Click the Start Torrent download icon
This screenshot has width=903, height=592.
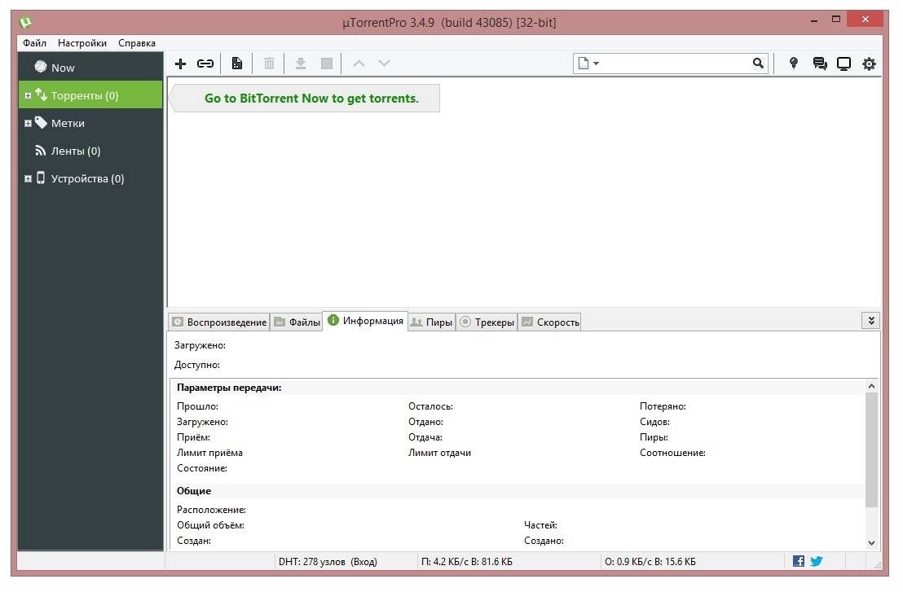point(300,64)
